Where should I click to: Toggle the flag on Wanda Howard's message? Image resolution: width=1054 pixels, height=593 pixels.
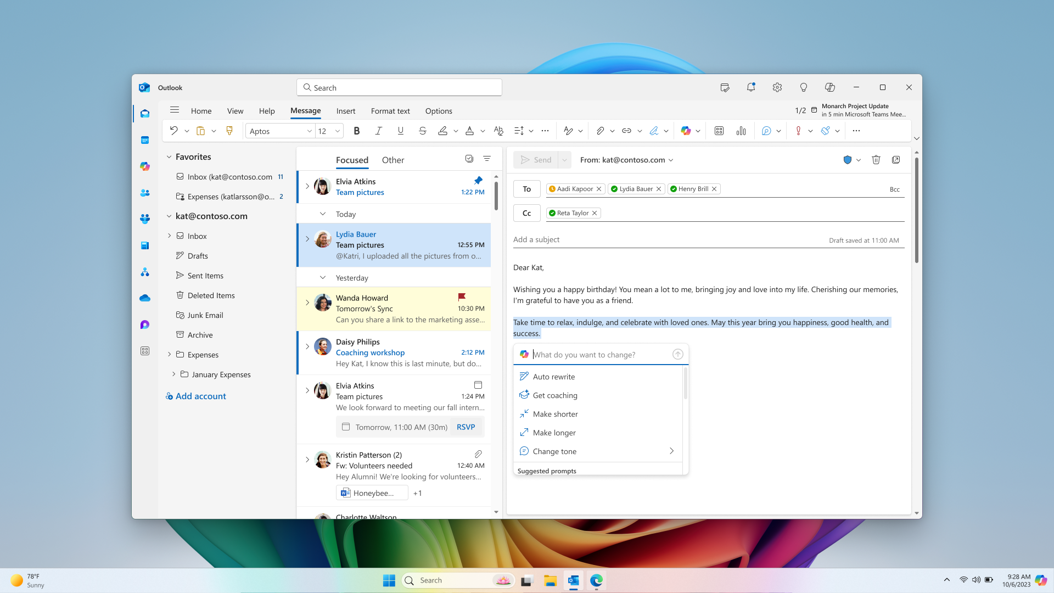[x=462, y=297]
